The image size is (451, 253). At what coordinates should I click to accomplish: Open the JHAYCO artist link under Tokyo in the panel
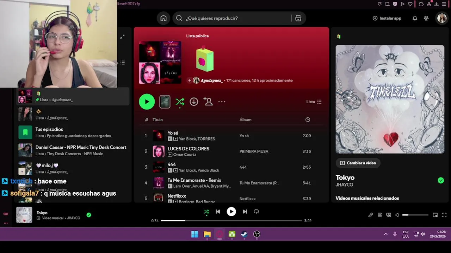click(344, 185)
